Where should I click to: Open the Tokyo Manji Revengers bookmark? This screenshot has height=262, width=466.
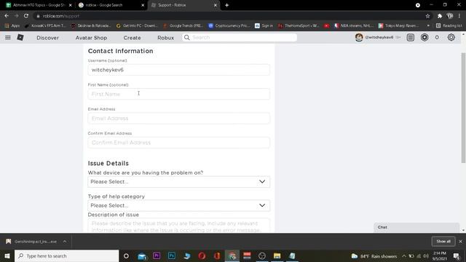tap(399, 26)
